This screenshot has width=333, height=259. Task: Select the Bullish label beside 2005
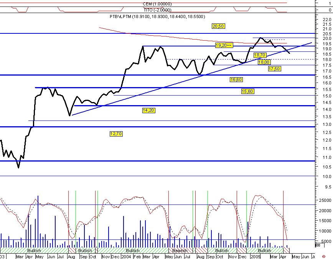tap(264, 251)
